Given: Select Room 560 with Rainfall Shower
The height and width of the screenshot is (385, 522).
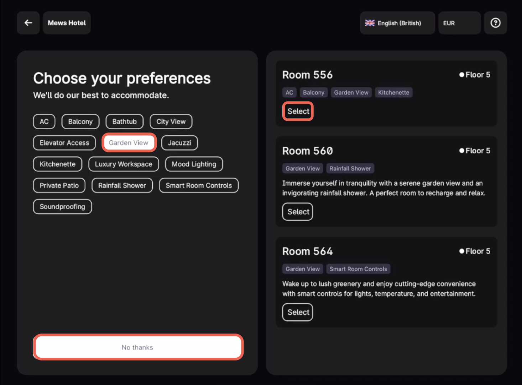Looking at the screenshot, I should point(298,212).
